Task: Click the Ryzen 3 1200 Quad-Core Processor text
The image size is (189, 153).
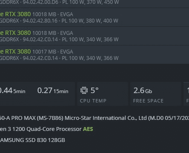Action: pos(41,129)
